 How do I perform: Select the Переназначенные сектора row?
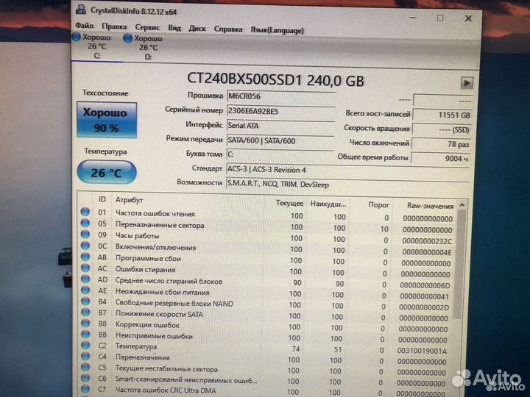pos(267,226)
